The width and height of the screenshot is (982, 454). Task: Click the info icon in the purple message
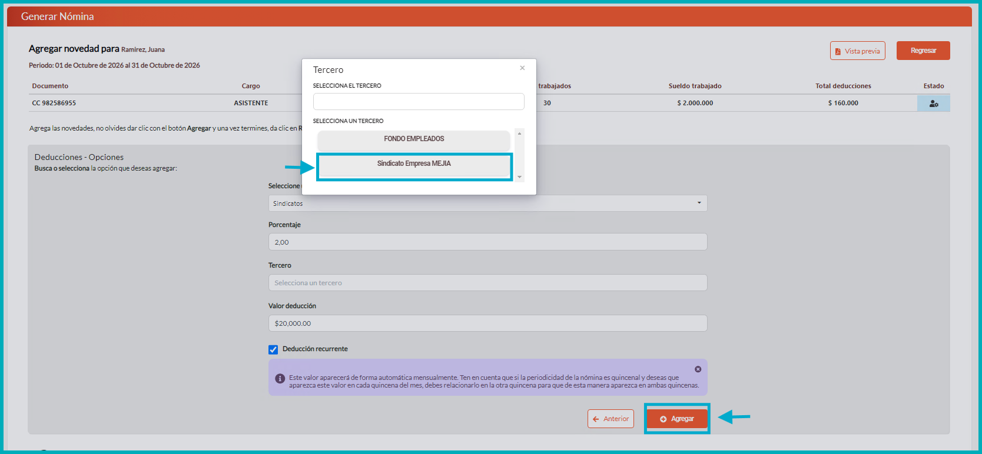280,379
